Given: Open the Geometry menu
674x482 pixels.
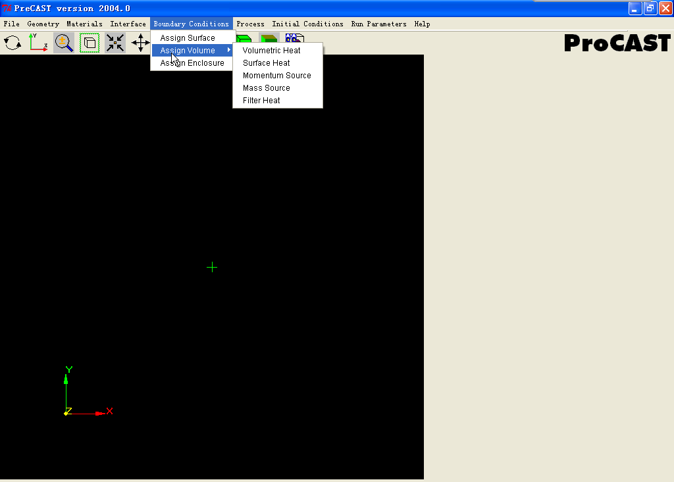Looking at the screenshot, I should pos(43,24).
